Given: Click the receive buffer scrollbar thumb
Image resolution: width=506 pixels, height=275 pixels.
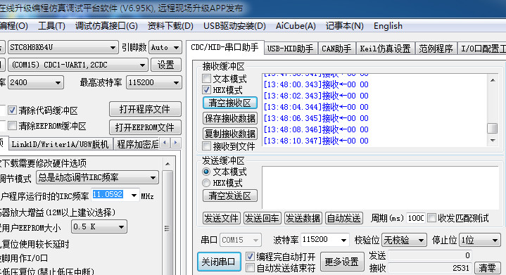Looking at the screenshot, I should [x=492, y=128].
